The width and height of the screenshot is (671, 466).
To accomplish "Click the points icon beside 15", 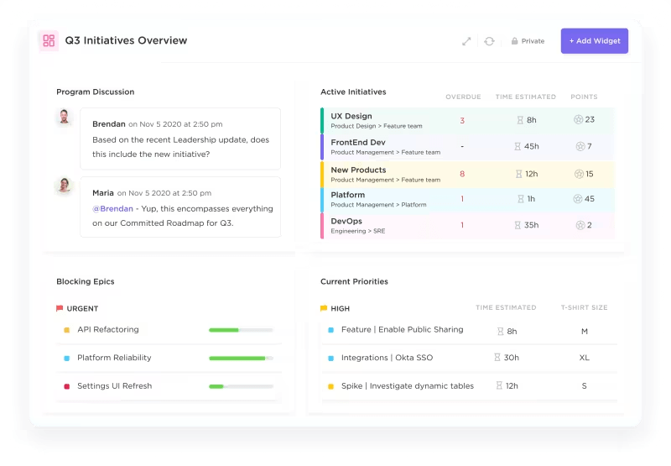I will pyautogui.click(x=579, y=174).
